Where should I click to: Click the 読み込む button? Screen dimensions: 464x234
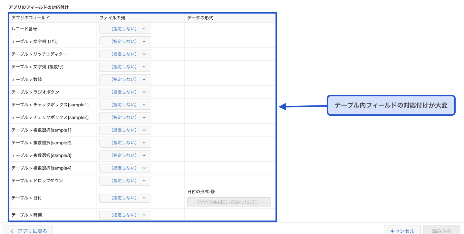click(x=441, y=230)
